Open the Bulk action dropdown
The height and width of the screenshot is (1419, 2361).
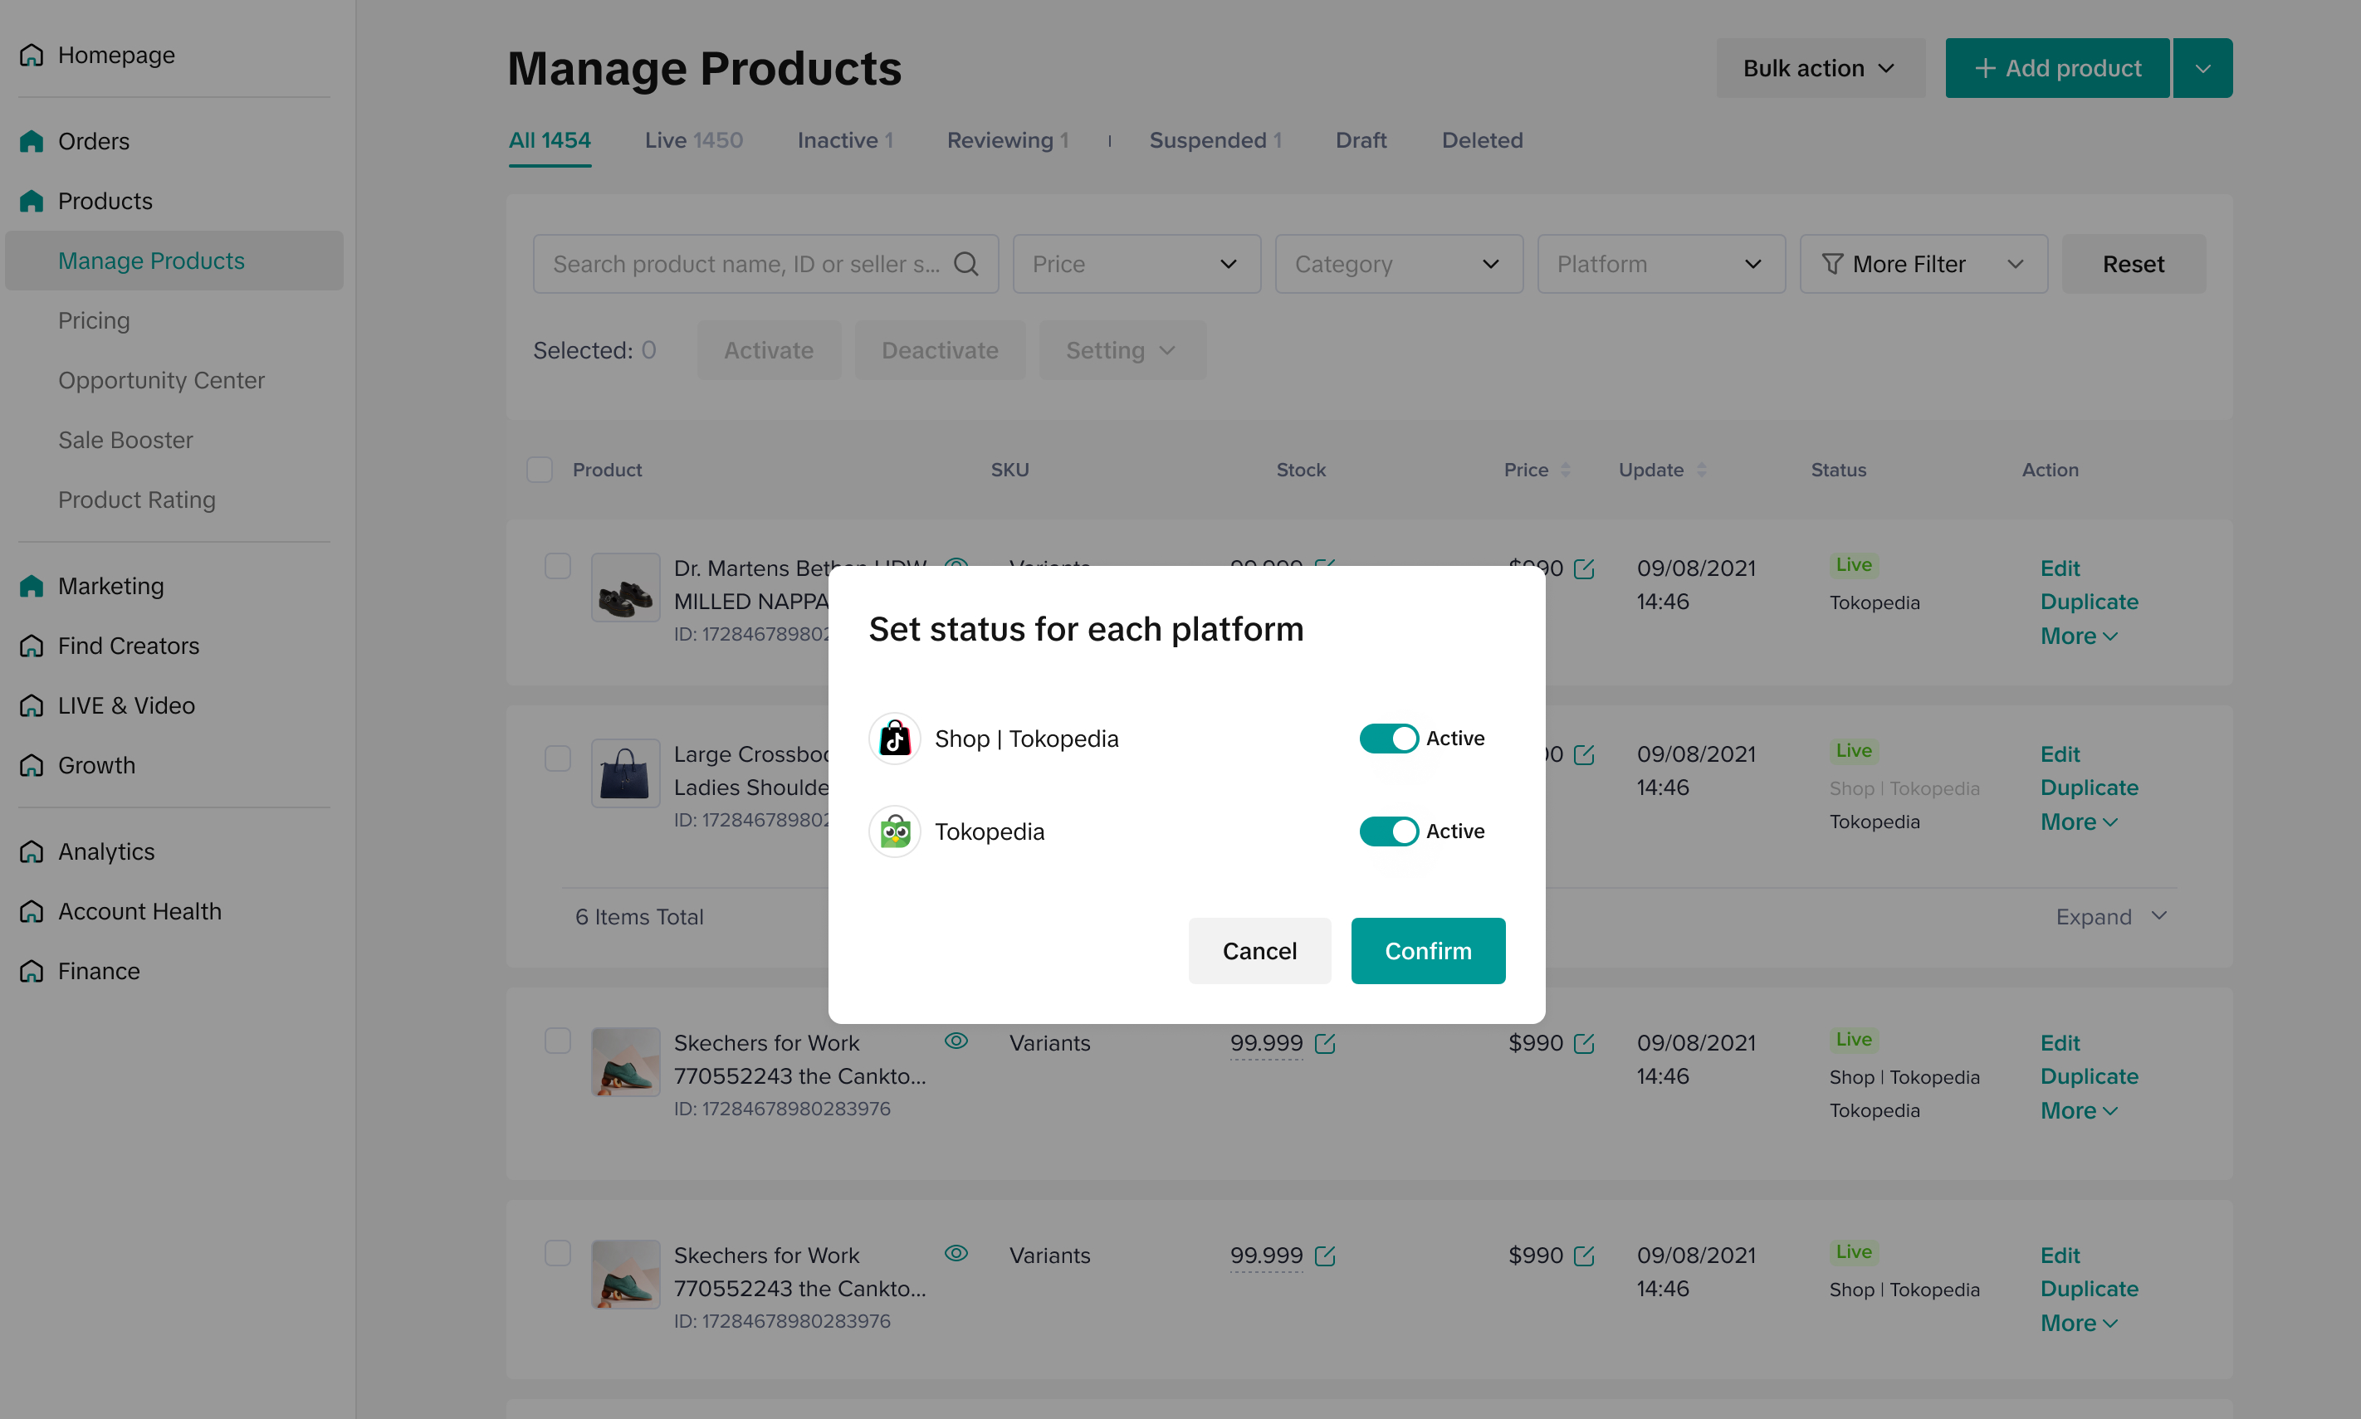coord(1819,68)
